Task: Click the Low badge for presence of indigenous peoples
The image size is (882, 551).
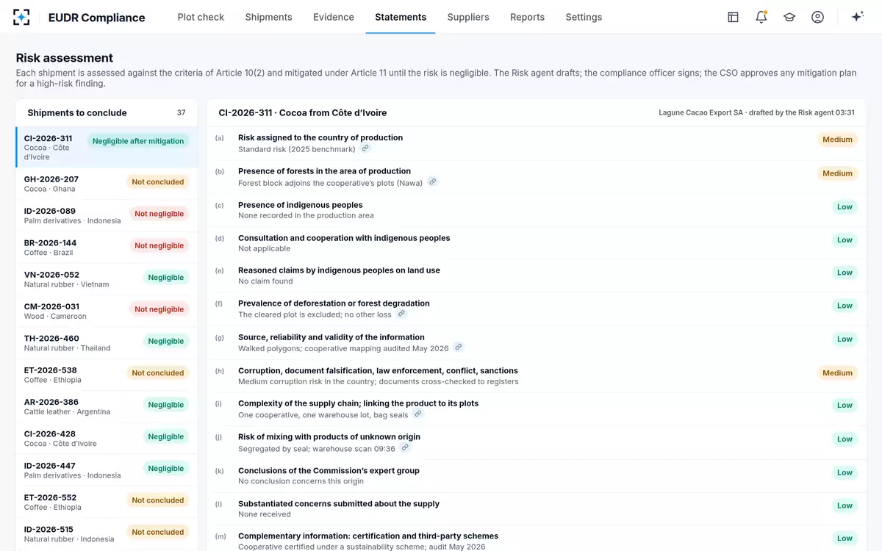Action: (845, 206)
